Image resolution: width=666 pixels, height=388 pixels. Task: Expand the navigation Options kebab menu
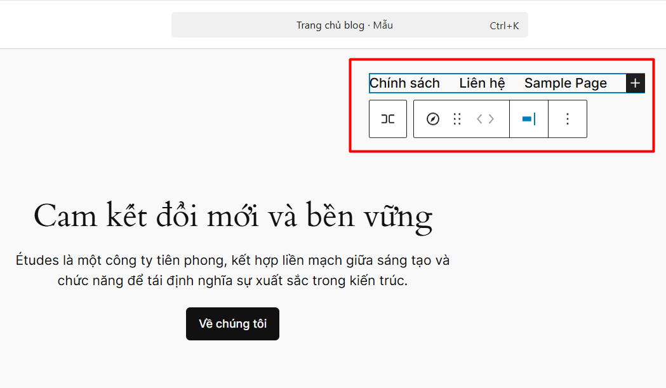pyautogui.click(x=567, y=119)
